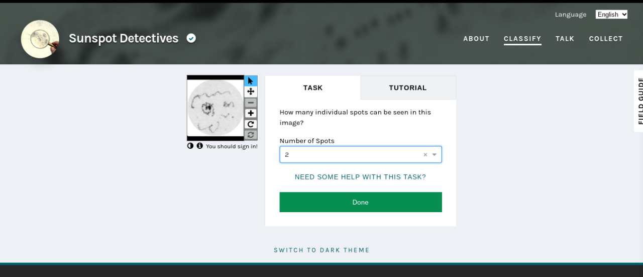
Task: Switch to the Tutorial tab
Action: tap(408, 87)
